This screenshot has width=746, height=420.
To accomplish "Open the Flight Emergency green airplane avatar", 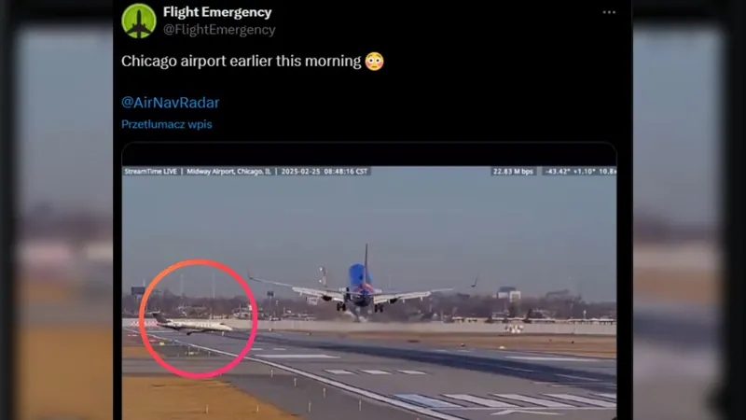I will click(x=139, y=21).
